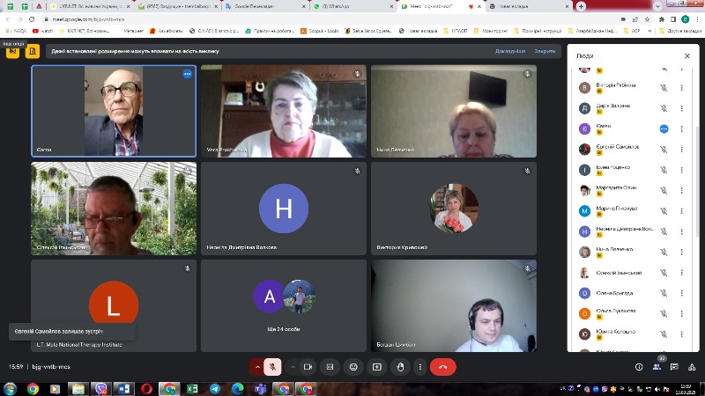Open Excel from the taskbar
The height and width of the screenshot is (396, 705).
coord(192,388)
